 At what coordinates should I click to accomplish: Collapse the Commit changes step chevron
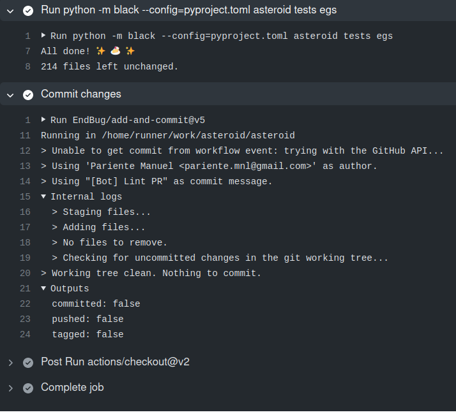(x=10, y=94)
